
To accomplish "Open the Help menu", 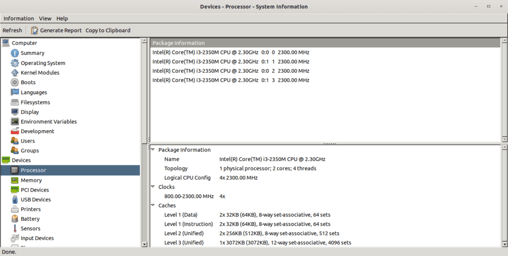I will [62, 18].
